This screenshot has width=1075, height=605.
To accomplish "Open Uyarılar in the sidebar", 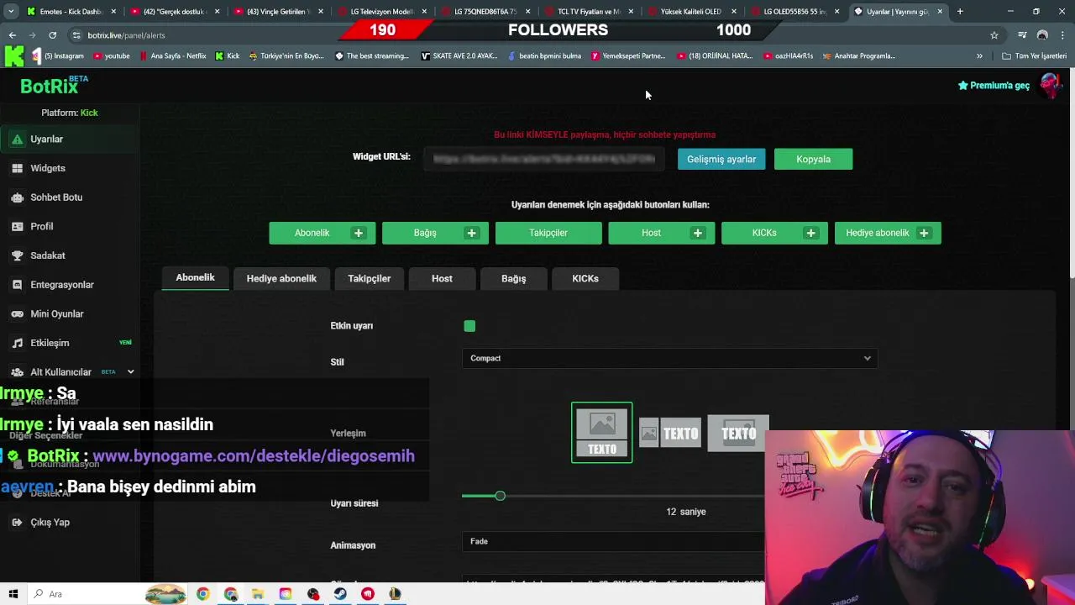I will coord(70,139).
